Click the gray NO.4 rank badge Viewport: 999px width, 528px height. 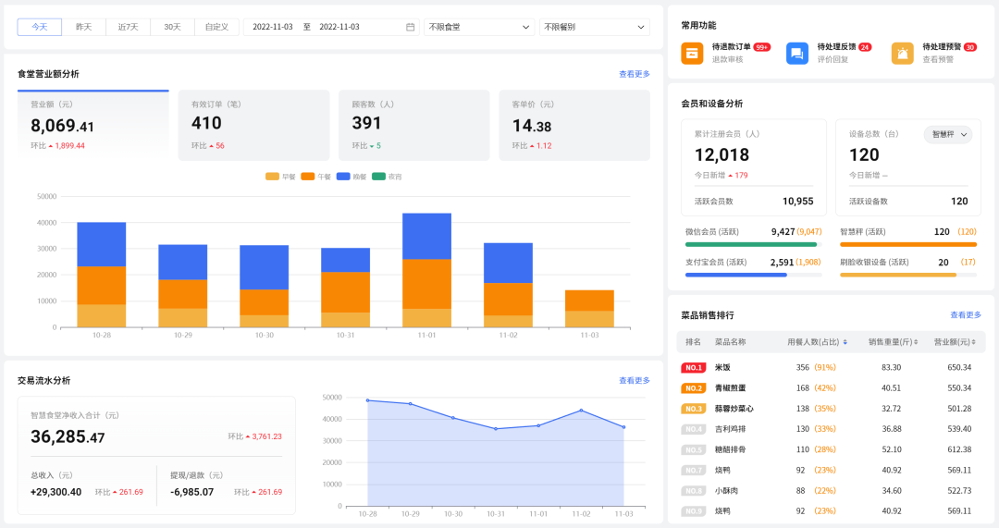pos(693,429)
